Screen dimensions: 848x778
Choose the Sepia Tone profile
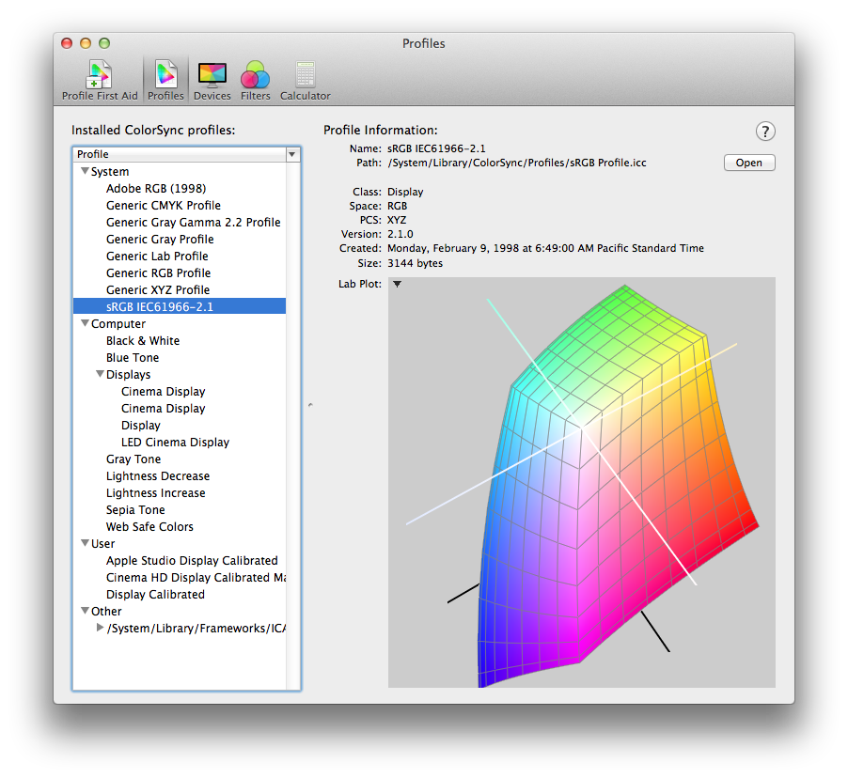click(x=135, y=510)
